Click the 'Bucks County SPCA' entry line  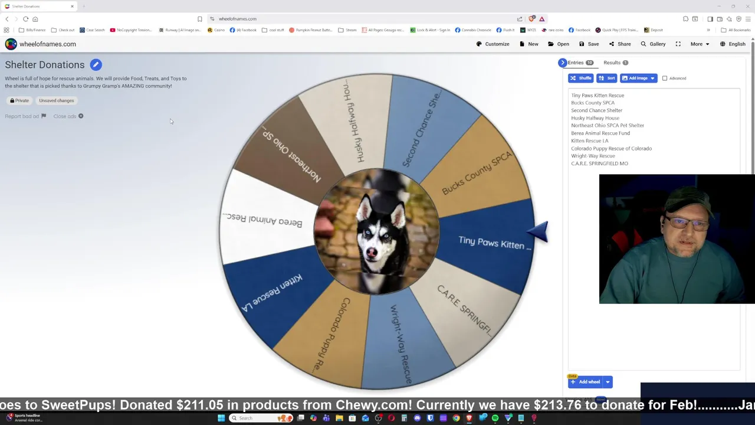click(x=593, y=103)
